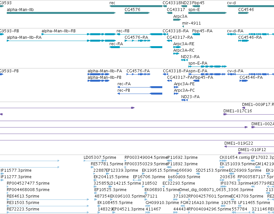The height and width of the screenshot is (214, 274).
Task: Select the DME1-019G22 BAC label
Action: 239,143
